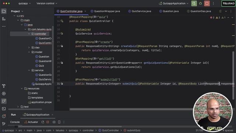The height and width of the screenshot is (133, 236).
Task: Click controller breadcrumb in navigation bar
Action: tap(88, 130)
